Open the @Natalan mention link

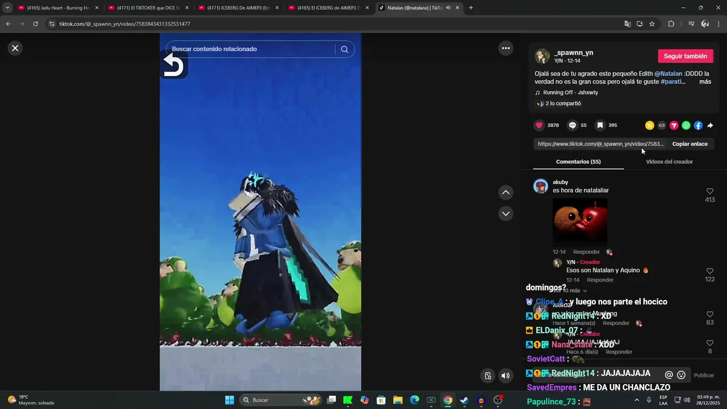668,74
